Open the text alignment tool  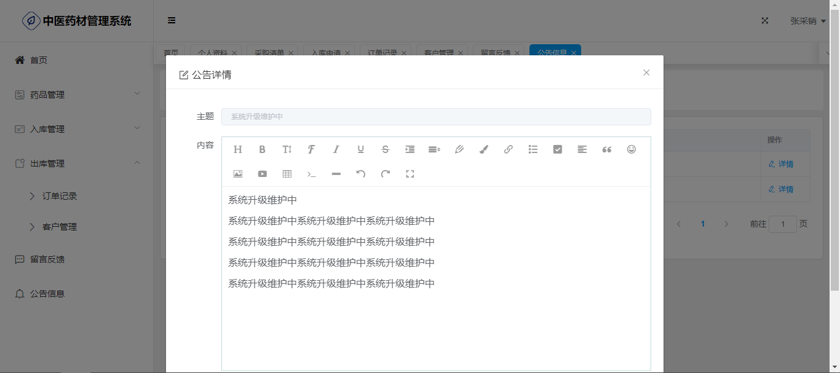pos(582,149)
